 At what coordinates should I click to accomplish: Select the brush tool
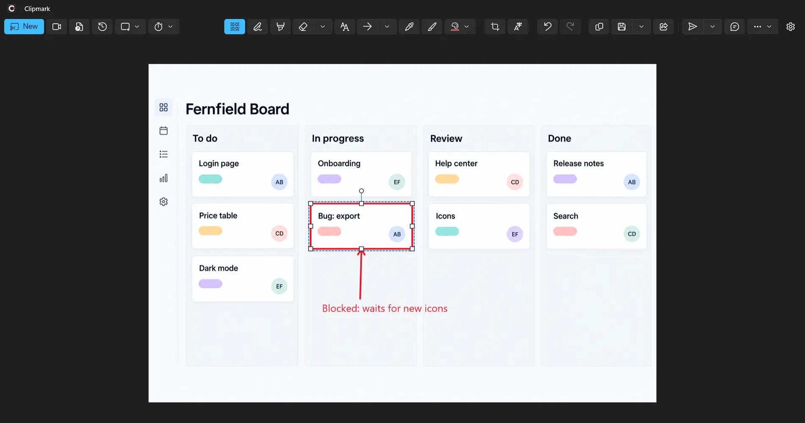point(432,27)
